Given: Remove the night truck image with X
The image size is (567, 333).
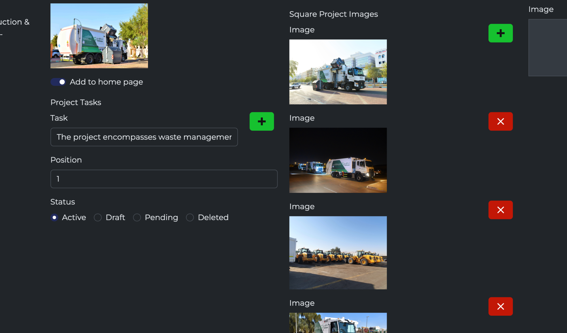Looking at the screenshot, I should coord(500,121).
